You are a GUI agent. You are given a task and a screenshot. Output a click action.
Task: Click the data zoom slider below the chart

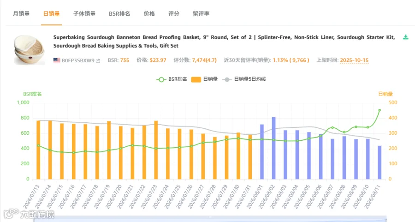(x=210, y=219)
